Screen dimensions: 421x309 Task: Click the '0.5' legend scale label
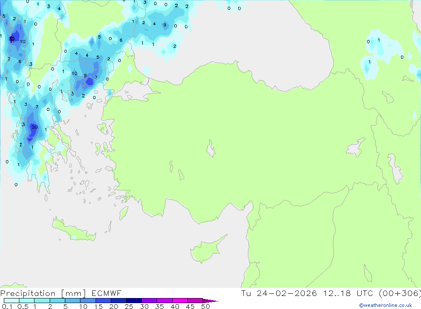pyautogui.click(x=23, y=306)
